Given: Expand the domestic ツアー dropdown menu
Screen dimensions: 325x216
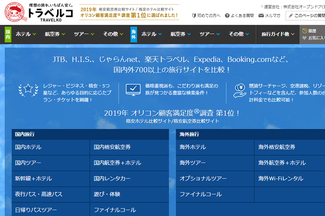Looking at the screenshot, I should (84, 34).
